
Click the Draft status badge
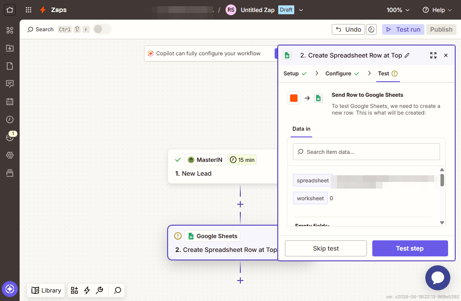286,10
